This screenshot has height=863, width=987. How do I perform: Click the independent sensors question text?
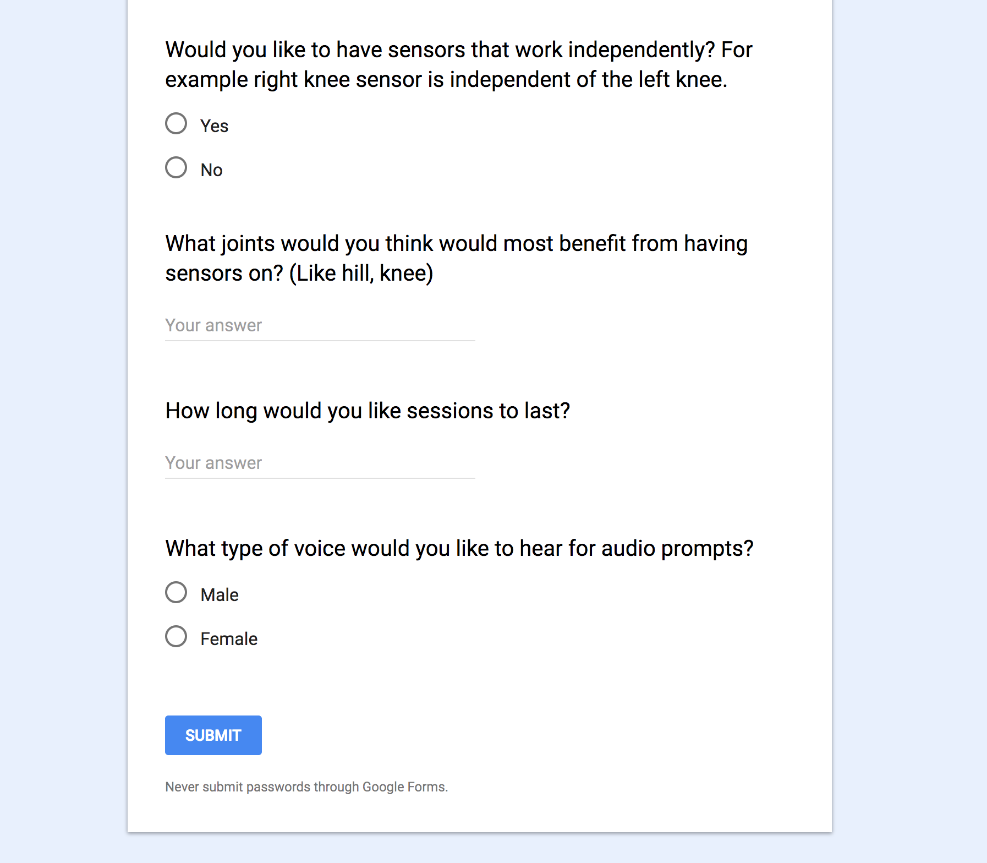click(x=458, y=64)
